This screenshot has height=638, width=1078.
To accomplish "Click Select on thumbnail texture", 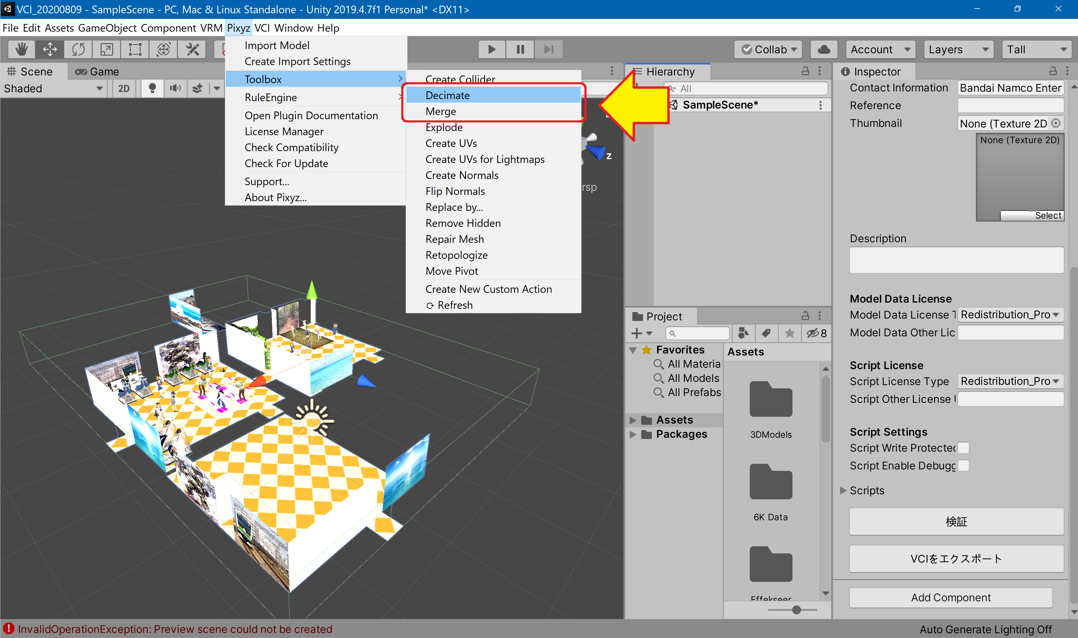I will pyautogui.click(x=1032, y=215).
